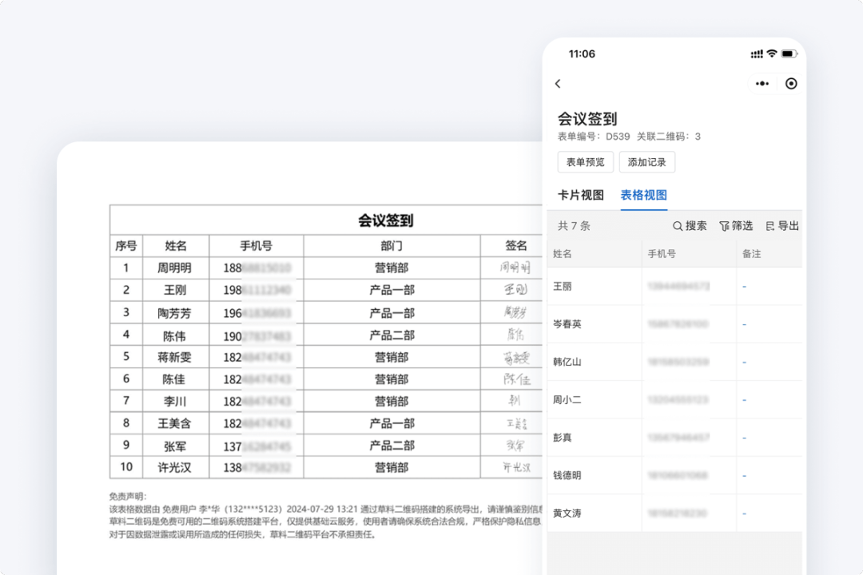The height and width of the screenshot is (575, 863).
Task: Tap the back arrow icon
Action: point(558,84)
